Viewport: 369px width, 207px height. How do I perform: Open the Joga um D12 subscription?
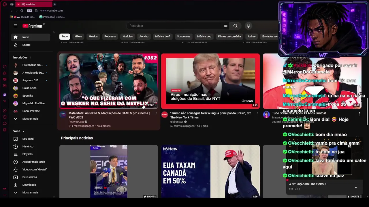[x=30, y=80]
